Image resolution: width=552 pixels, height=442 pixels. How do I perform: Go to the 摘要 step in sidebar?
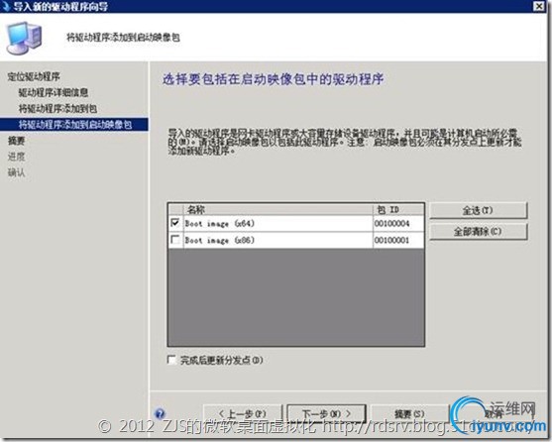(16, 141)
